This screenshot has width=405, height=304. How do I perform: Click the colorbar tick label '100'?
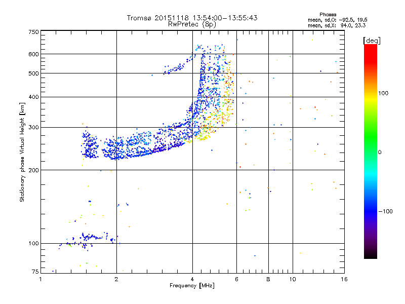pyautogui.click(x=383, y=93)
